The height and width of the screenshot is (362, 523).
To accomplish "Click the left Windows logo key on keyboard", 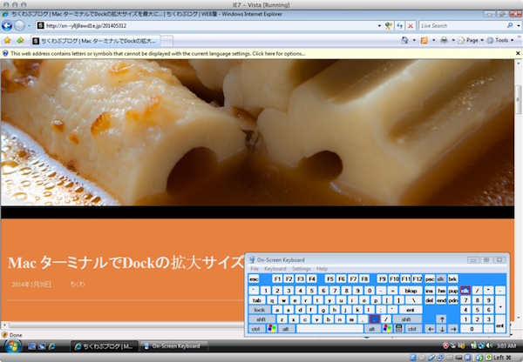I will click(x=271, y=329).
